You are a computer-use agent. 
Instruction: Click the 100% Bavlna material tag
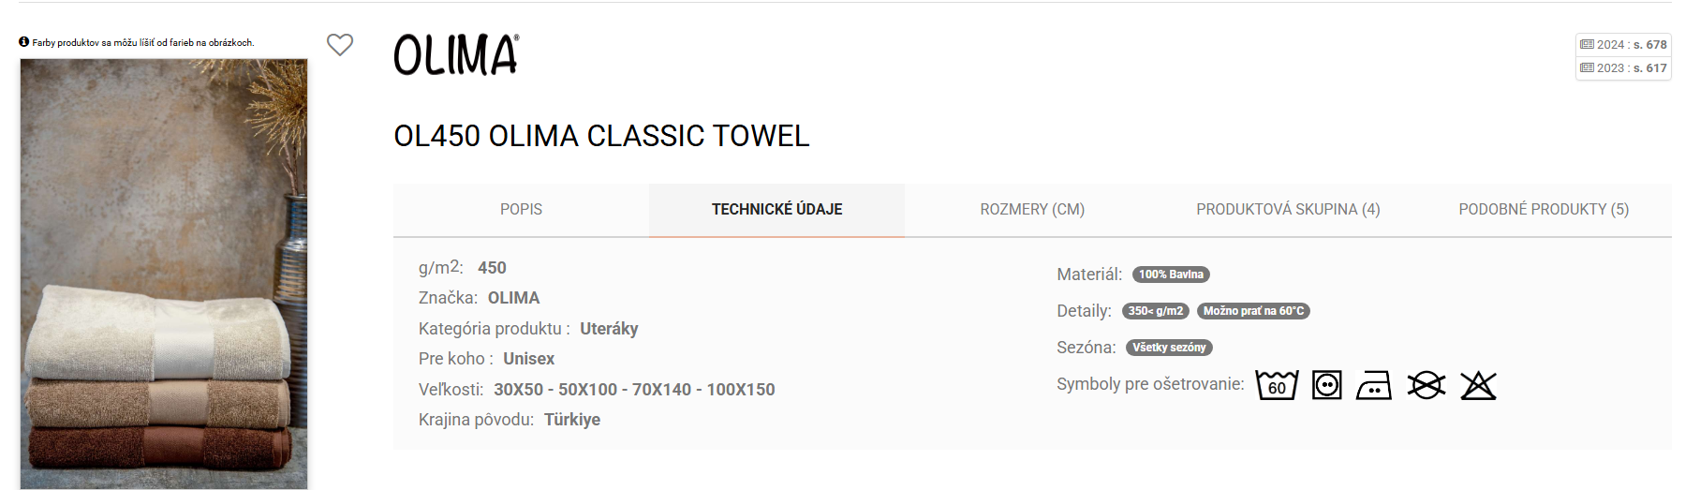[x=1171, y=275]
